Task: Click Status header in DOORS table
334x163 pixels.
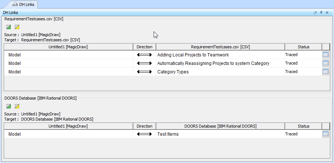Action: pos(304,126)
